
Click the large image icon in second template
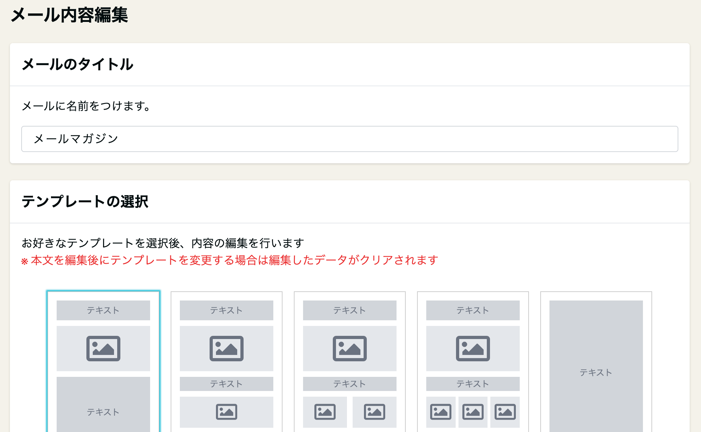(x=227, y=349)
